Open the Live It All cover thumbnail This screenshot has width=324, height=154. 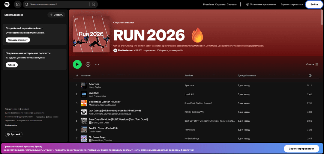(84, 94)
